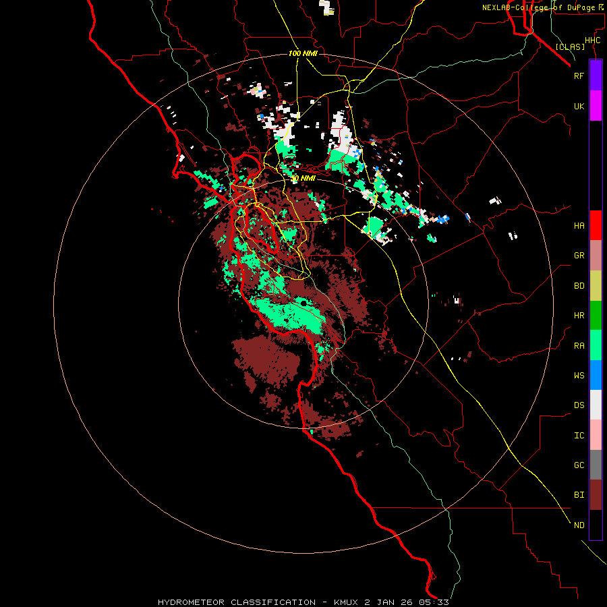The height and width of the screenshot is (607, 607).
Task: Click the DS legend label
Action: tap(579, 405)
